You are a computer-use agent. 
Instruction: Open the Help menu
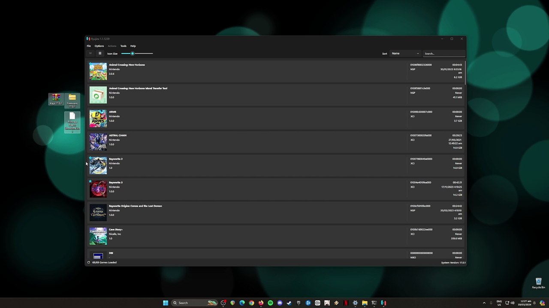133,46
